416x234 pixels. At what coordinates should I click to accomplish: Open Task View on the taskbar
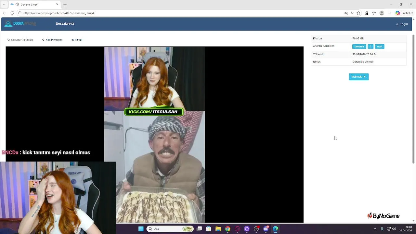pyautogui.click(x=199, y=229)
